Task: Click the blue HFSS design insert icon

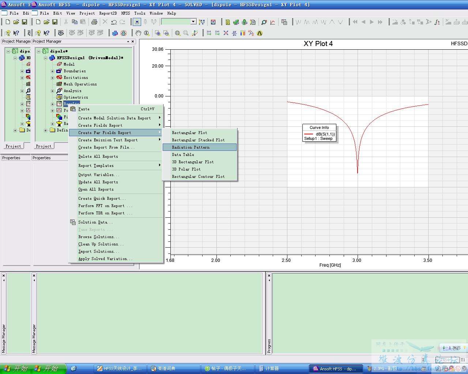Action: (115, 33)
